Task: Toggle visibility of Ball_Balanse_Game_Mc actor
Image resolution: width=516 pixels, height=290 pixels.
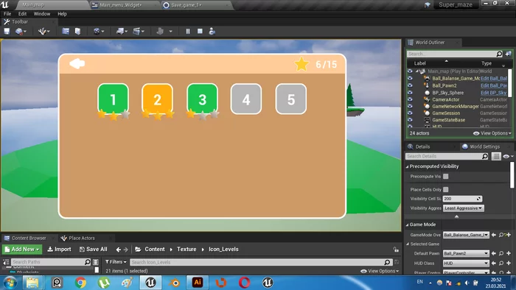Action: pos(410,78)
